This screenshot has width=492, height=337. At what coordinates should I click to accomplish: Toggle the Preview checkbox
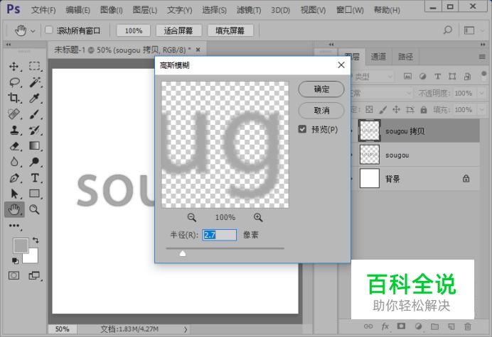302,129
